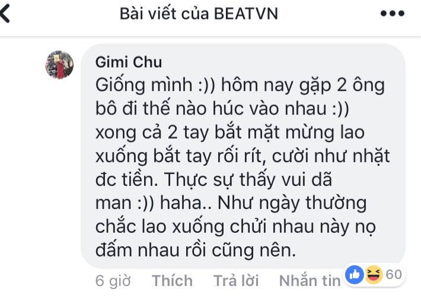Tap the phrase cười như nhặt in comment

(331, 156)
